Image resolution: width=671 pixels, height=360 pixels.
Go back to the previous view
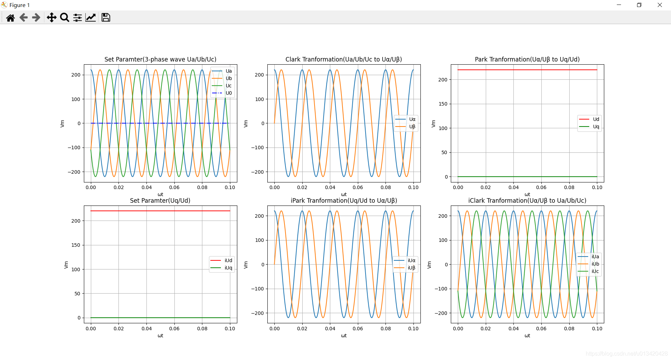(23, 17)
